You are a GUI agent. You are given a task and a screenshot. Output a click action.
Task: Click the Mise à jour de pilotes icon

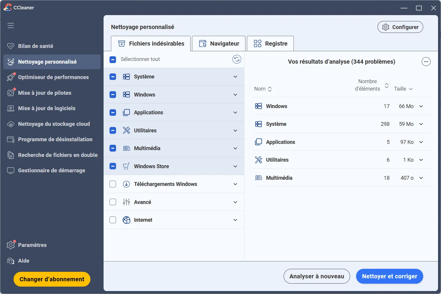[11, 93]
